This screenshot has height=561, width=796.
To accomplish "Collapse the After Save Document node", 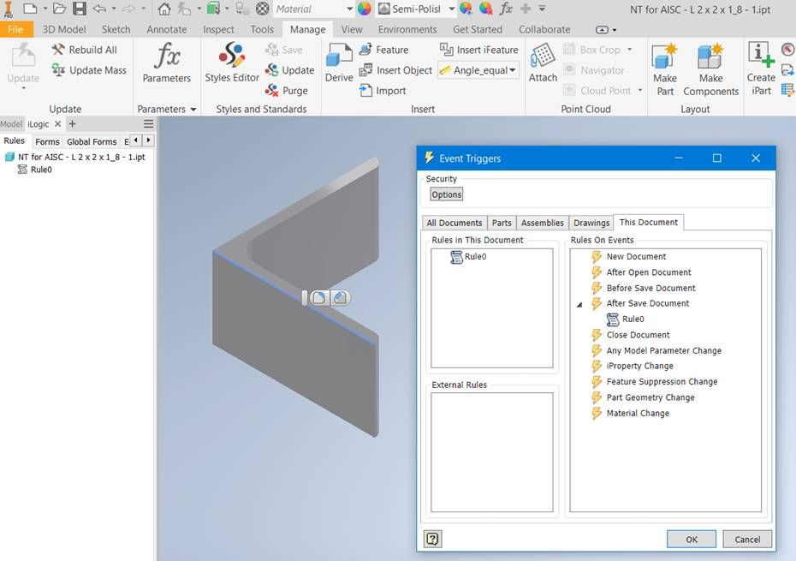I will [579, 304].
